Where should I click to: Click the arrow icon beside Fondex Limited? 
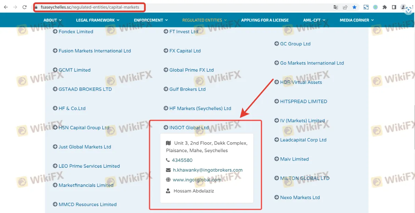pos(55,31)
